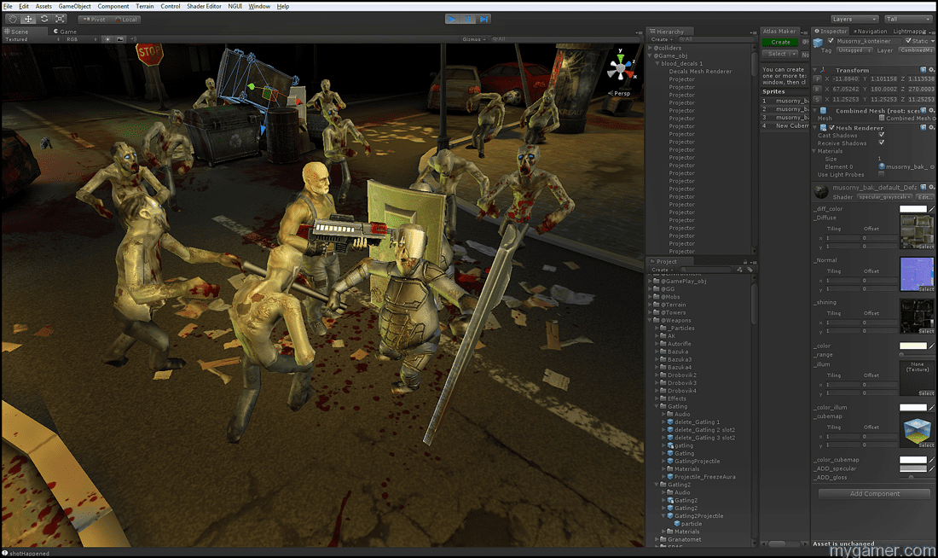Click the Persp scene orientation gizmo
Image resolution: width=938 pixels, height=558 pixels.
point(622,70)
